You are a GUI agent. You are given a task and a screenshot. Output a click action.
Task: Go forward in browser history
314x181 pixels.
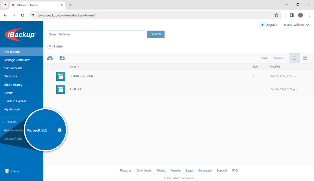[14, 15]
